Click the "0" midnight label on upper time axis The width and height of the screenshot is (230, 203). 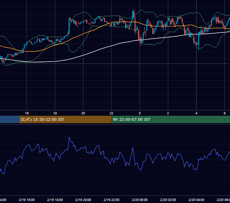[140, 113]
